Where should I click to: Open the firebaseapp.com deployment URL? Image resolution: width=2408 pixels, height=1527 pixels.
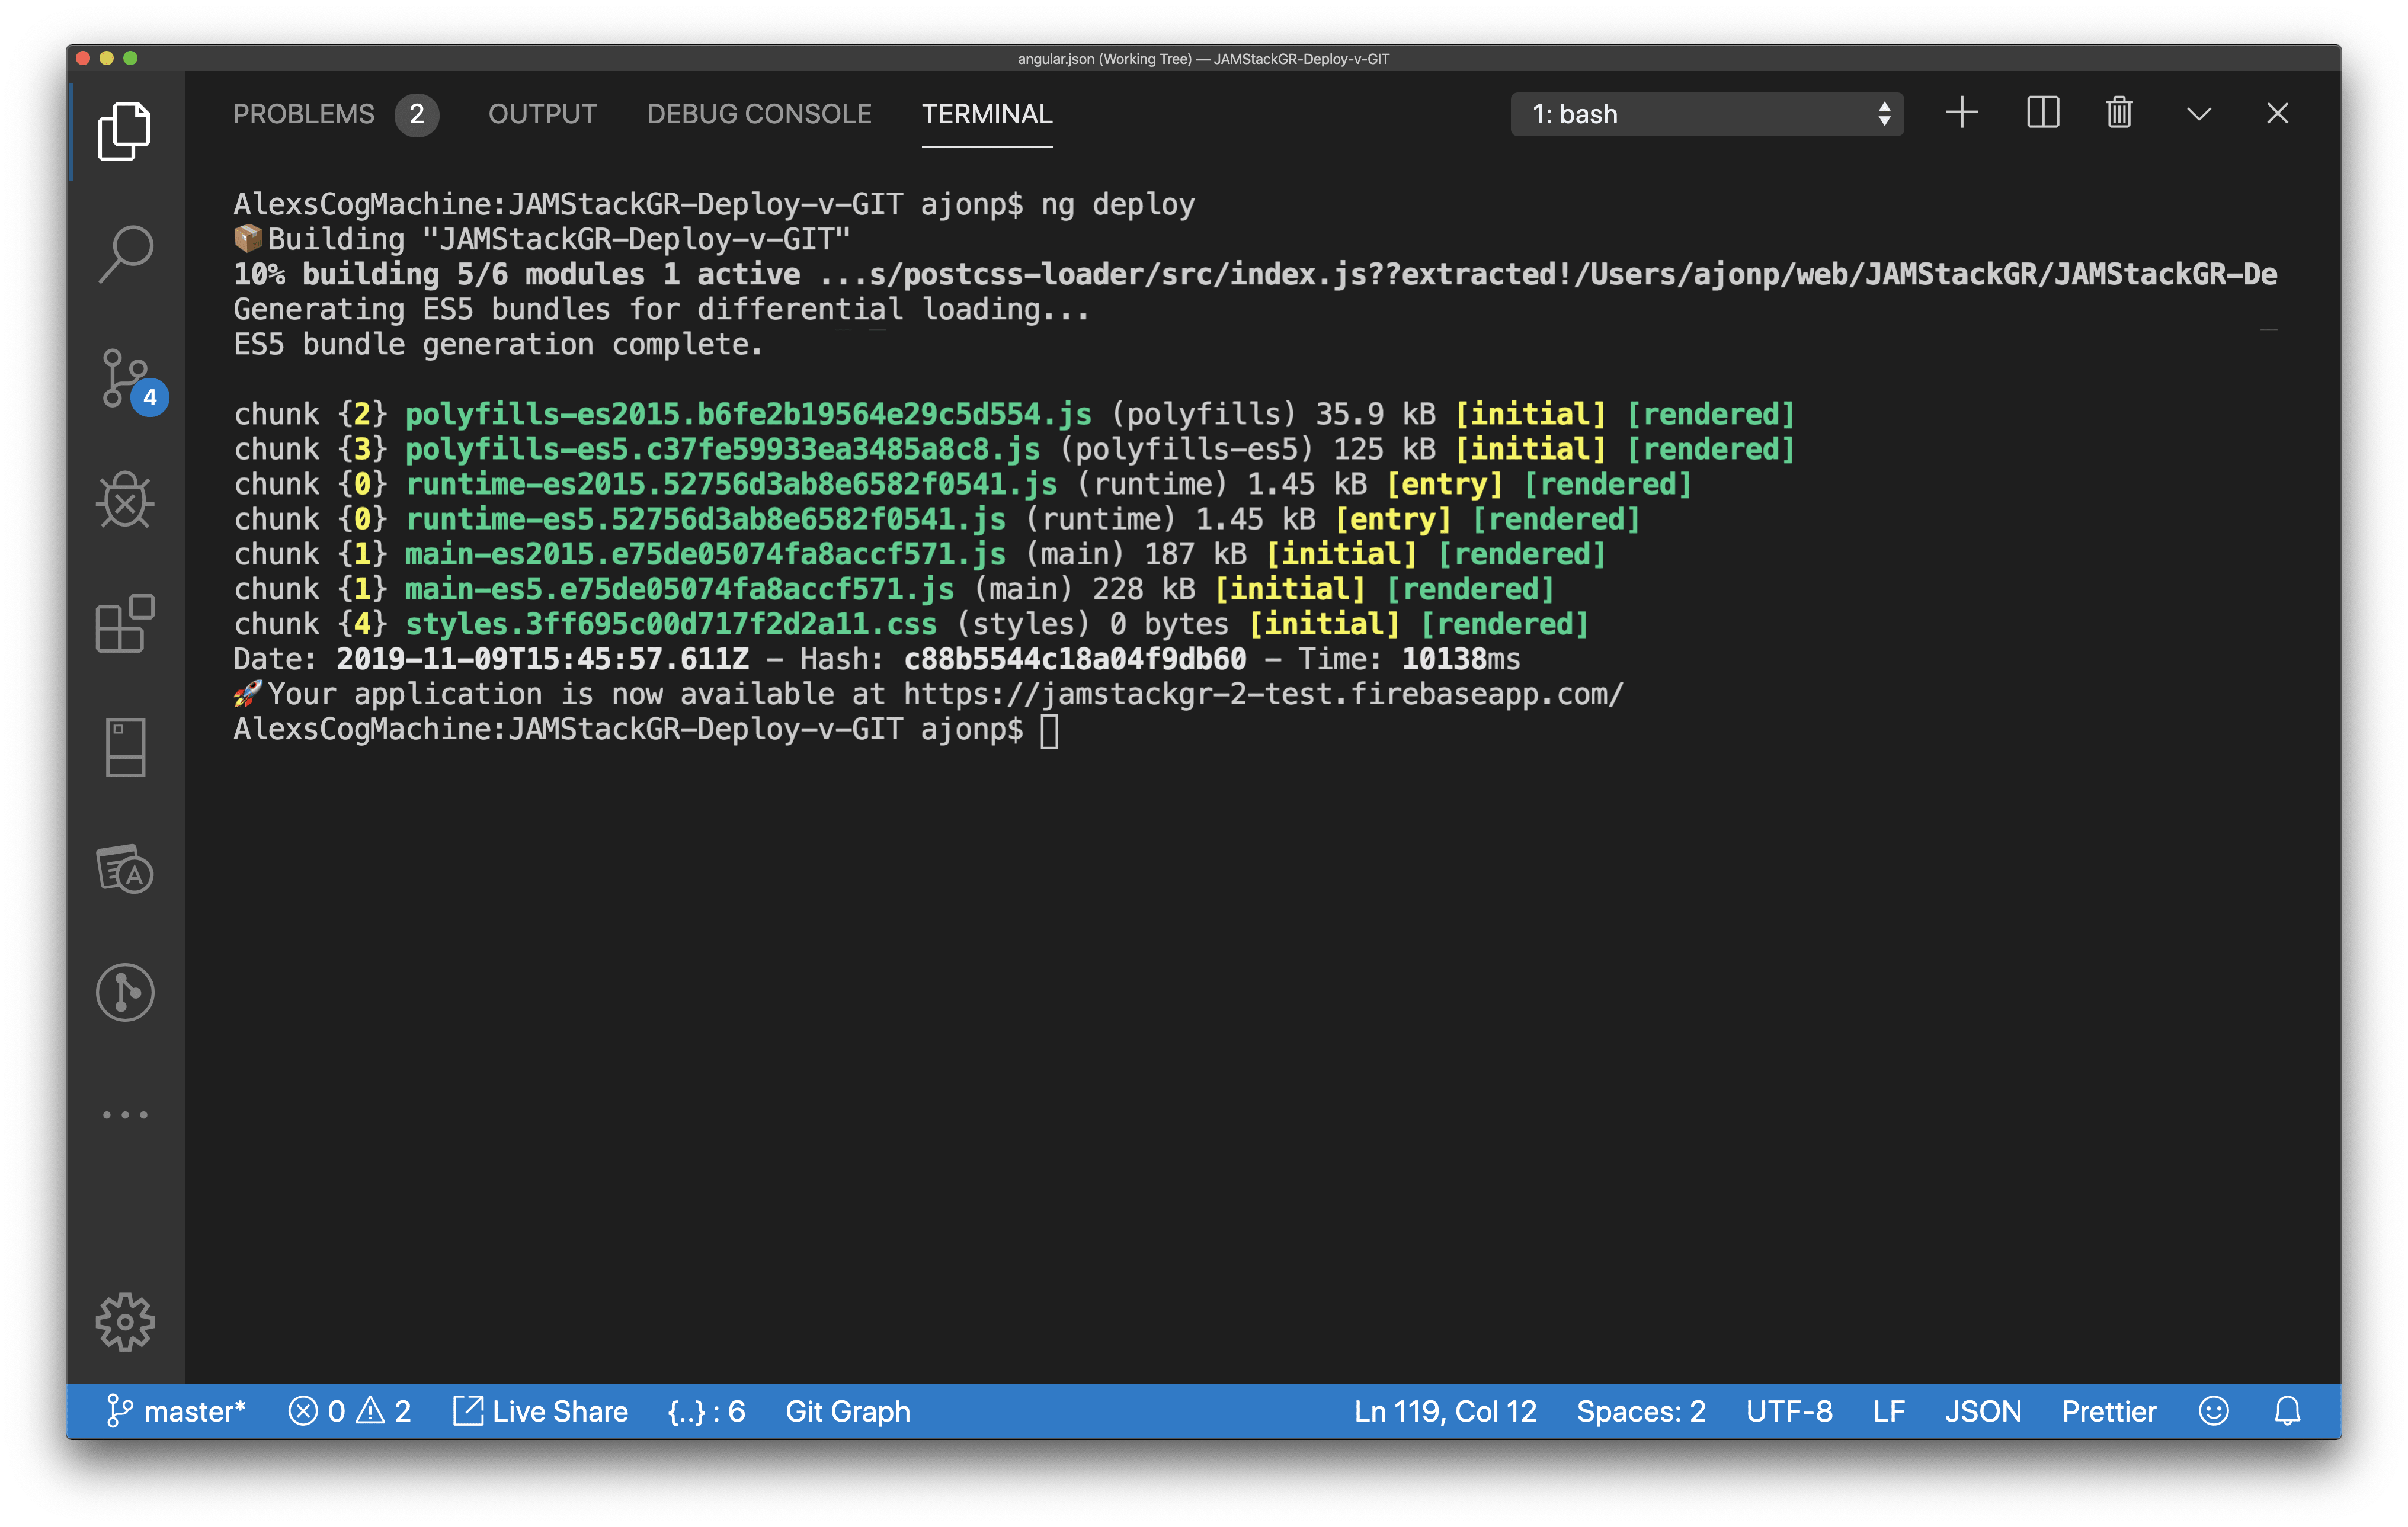1264,694
